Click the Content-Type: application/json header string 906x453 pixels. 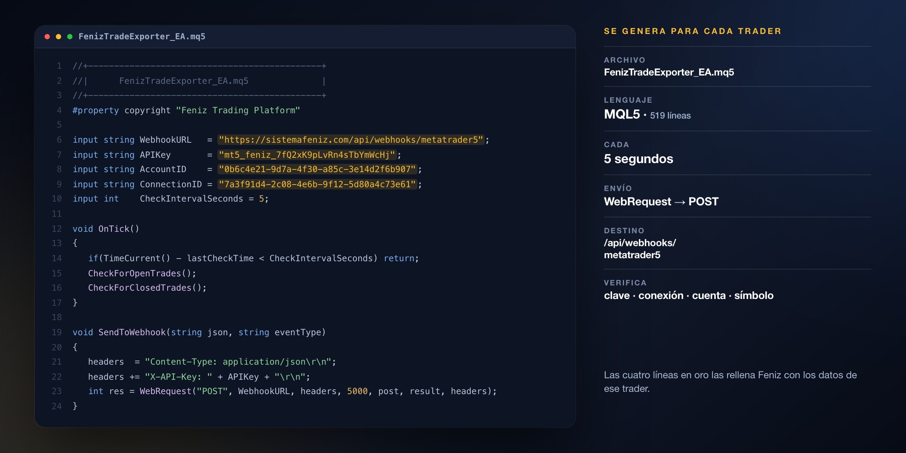238,362
